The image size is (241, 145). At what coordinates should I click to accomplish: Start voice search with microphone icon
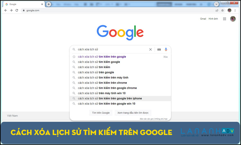(x=166, y=49)
